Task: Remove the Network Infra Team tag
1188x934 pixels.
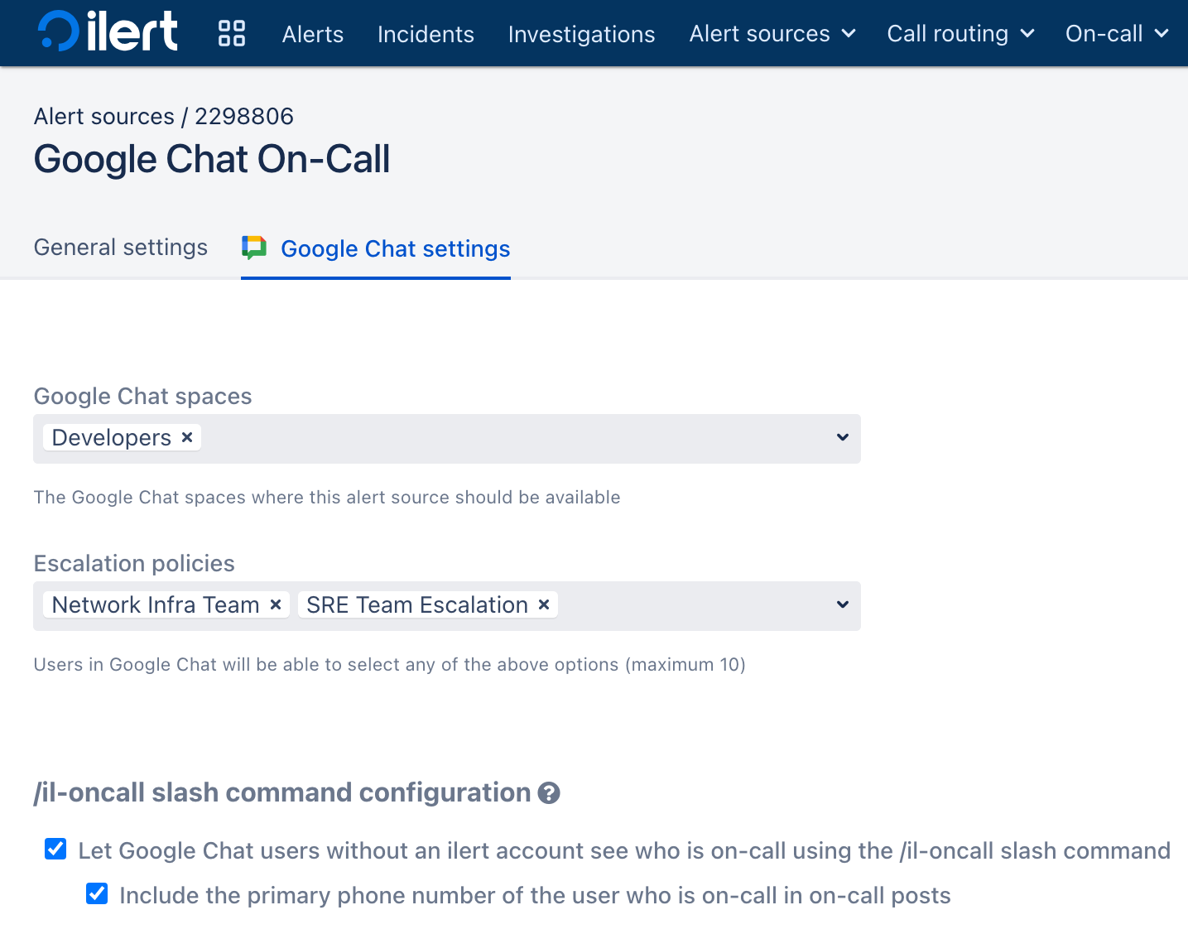Action: 277,604
